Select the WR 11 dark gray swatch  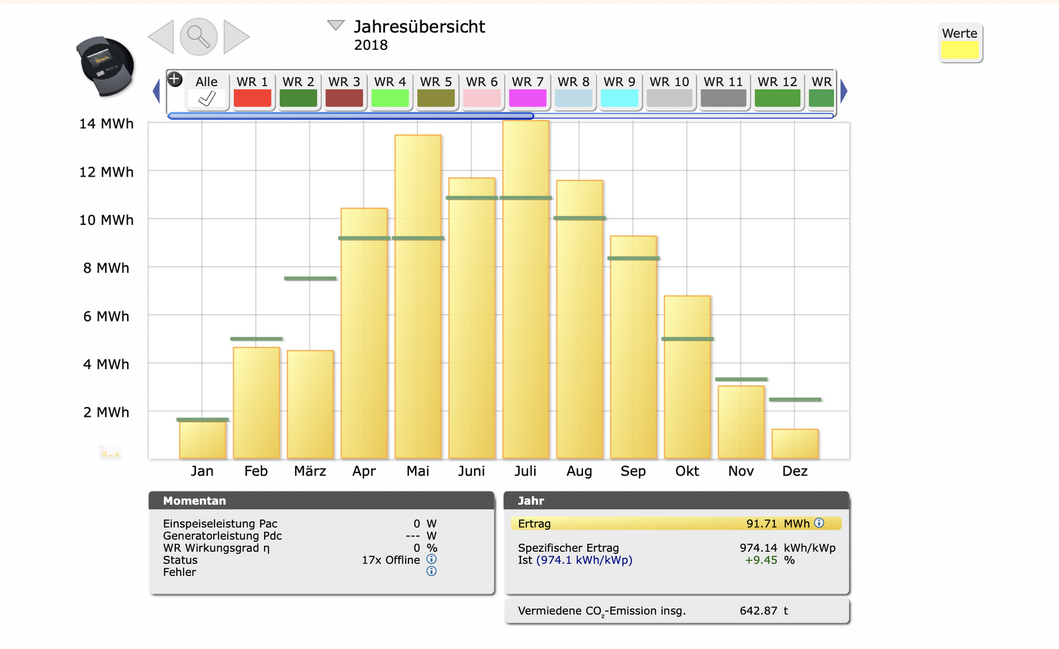[x=723, y=99]
